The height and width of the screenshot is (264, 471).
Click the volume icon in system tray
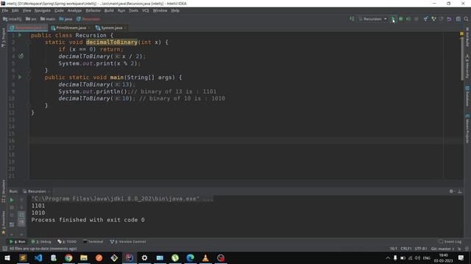(417, 258)
